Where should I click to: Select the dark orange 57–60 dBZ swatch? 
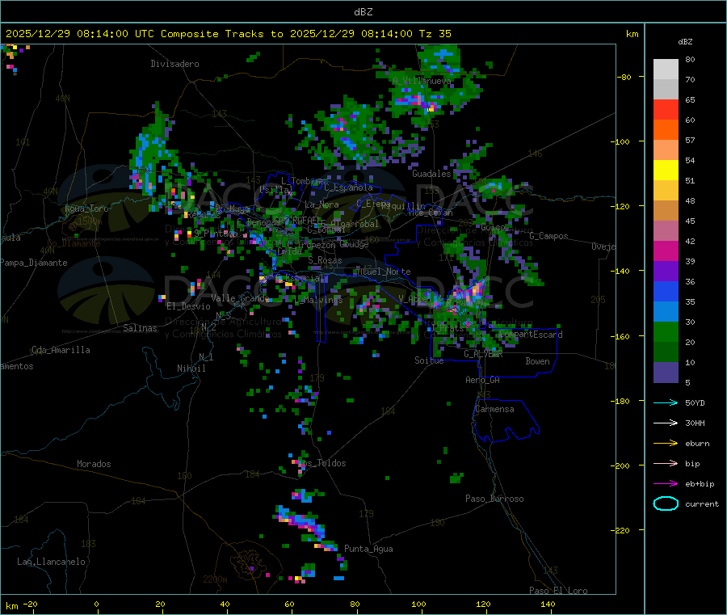tap(666, 130)
